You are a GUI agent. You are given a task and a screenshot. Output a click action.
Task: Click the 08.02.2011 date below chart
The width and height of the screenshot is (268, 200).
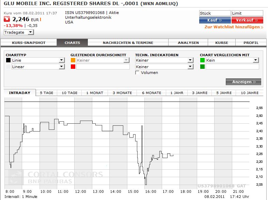214,197
